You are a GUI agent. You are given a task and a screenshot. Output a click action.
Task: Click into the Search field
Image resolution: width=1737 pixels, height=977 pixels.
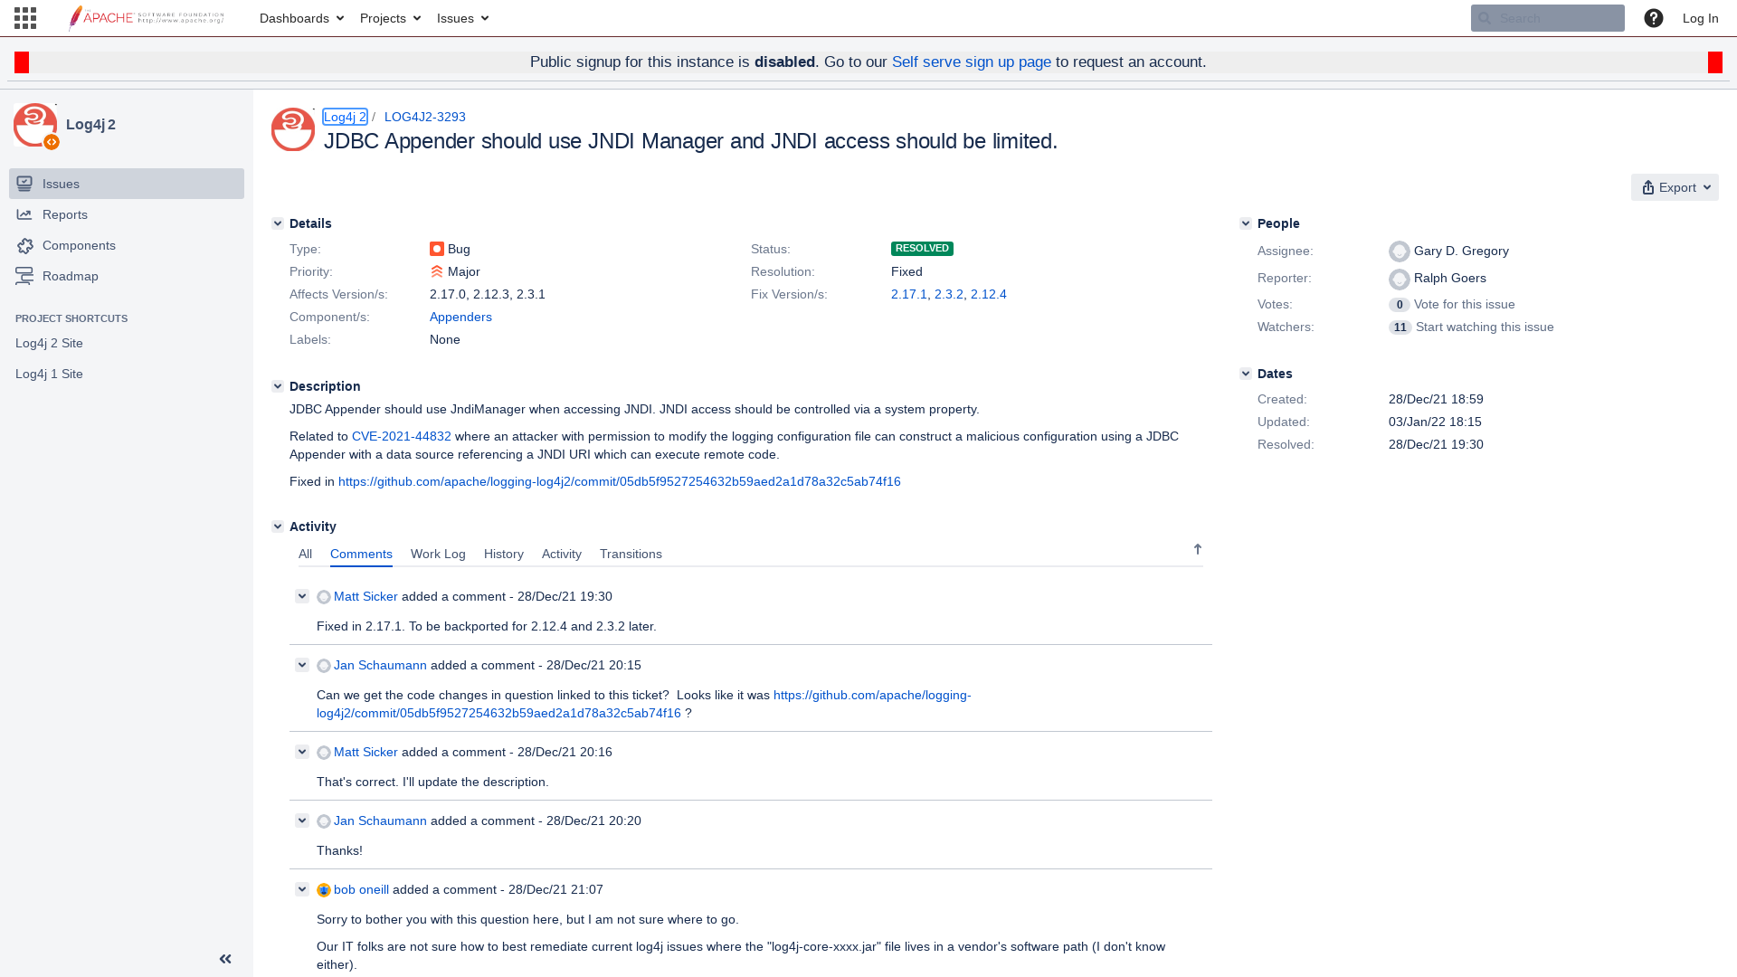[x=1548, y=18]
